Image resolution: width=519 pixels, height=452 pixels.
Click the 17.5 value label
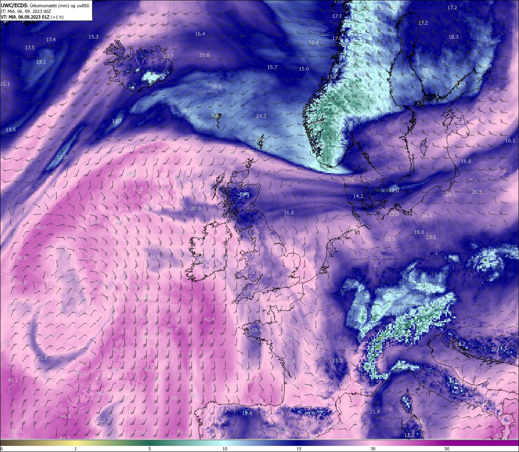click(x=30, y=48)
